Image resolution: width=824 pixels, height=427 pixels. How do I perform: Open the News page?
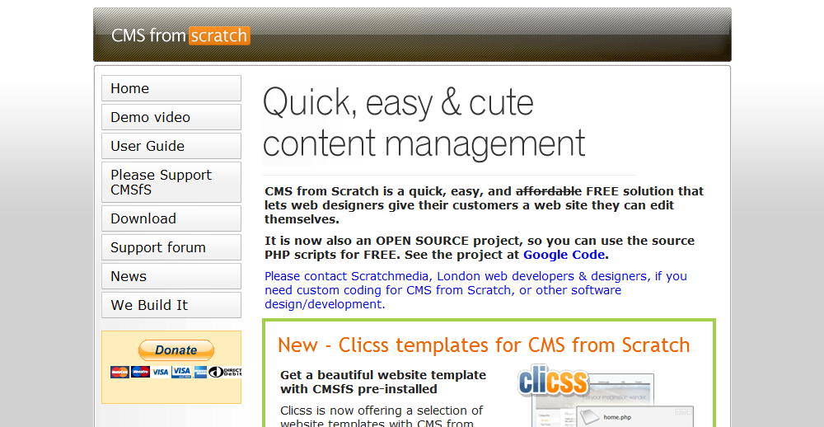(171, 277)
